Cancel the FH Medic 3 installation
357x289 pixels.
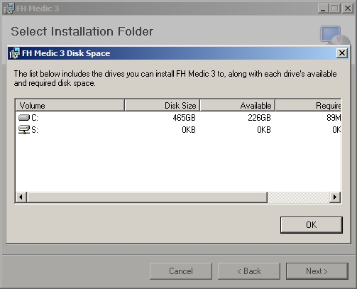click(x=181, y=271)
